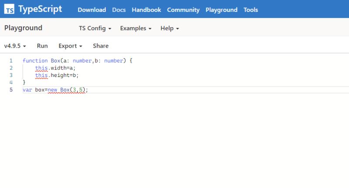Click underlined 'this' before .height
The width and height of the screenshot is (349, 188).
click(x=41, y=75)
